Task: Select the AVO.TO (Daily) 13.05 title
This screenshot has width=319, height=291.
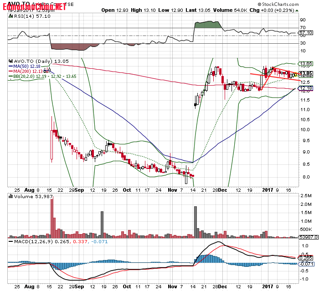Action: tap(41, 61)
